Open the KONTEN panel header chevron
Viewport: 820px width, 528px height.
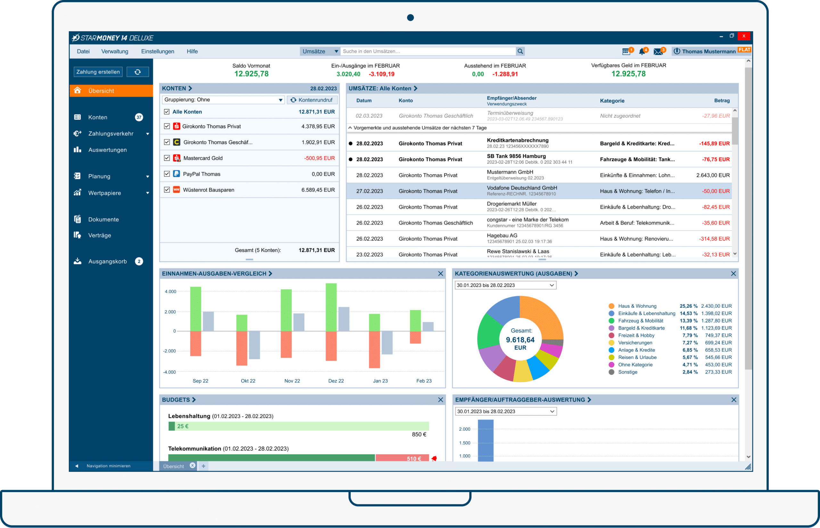click(191, 88)
